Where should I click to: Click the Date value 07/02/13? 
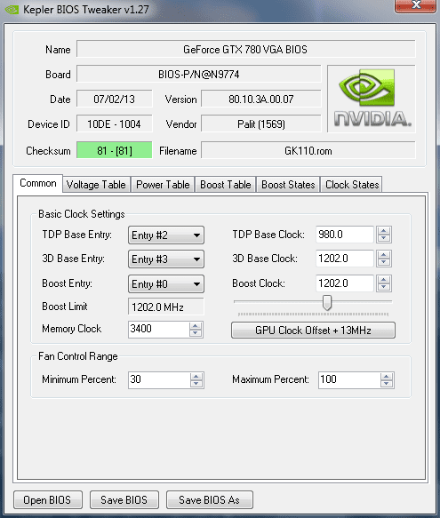click(x=115, y=99)
